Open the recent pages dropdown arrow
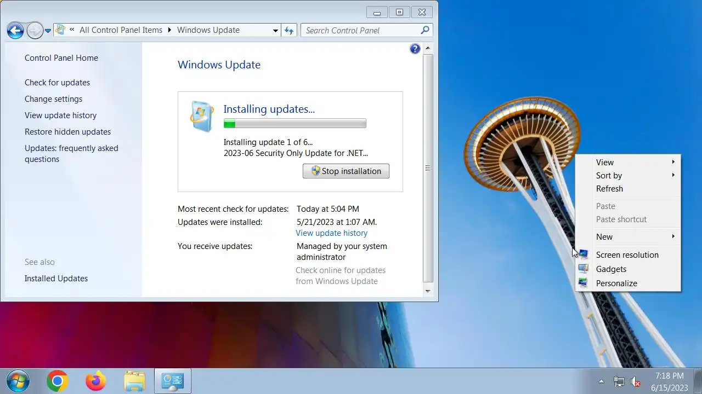 tap(48, 31)
